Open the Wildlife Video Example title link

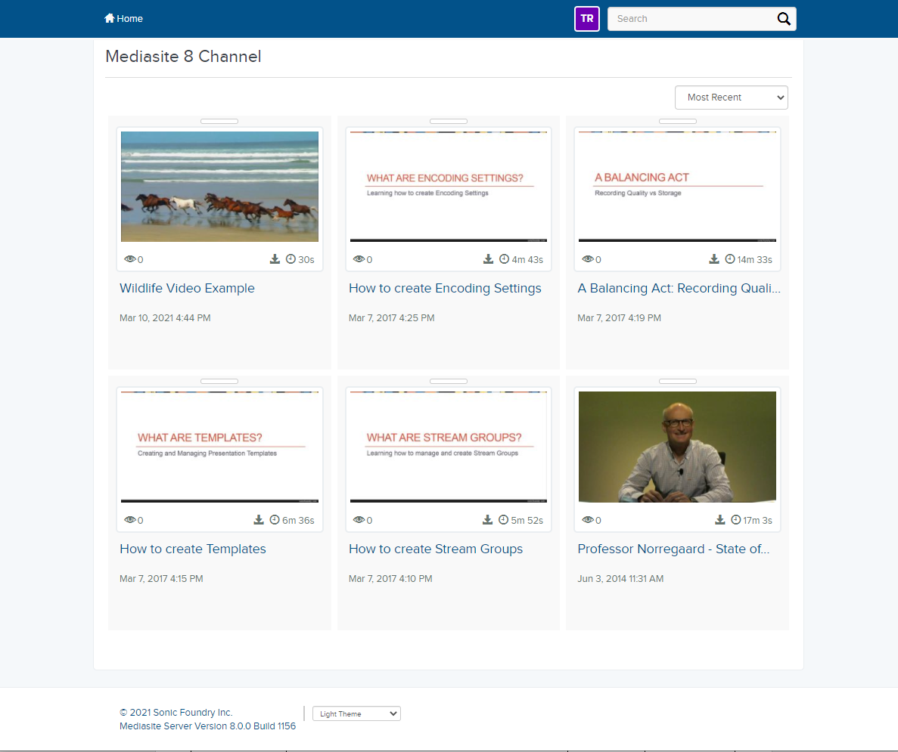coord(188,288)
